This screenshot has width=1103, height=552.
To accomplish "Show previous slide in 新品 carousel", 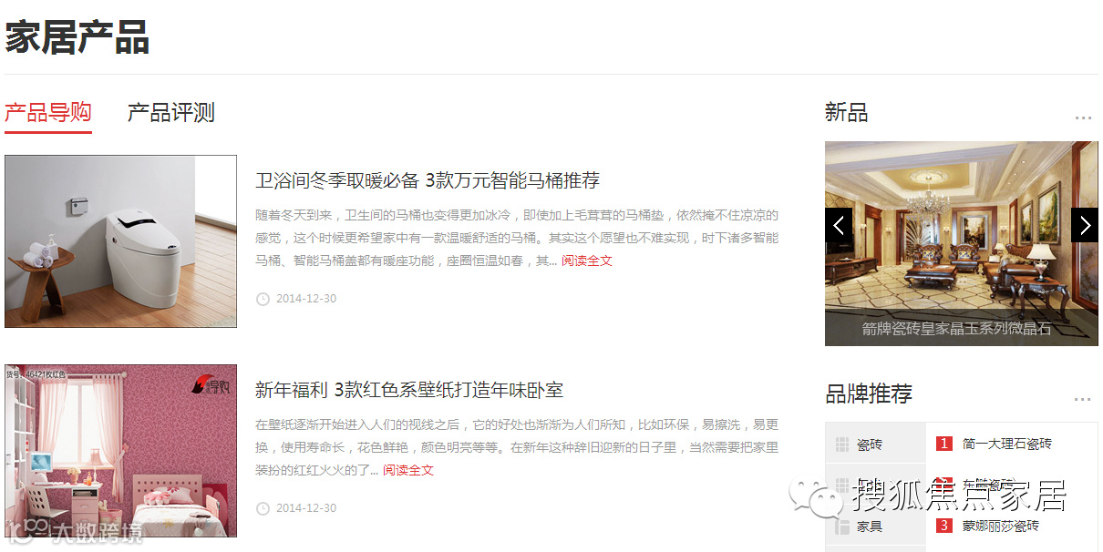I will (x=839, y=225).
